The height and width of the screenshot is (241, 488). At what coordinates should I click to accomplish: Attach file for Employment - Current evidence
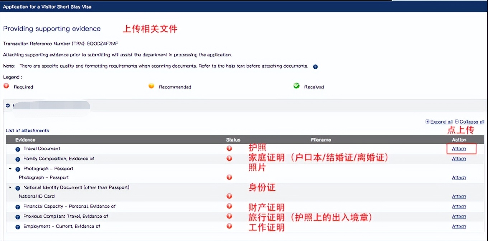click(459, 226)
